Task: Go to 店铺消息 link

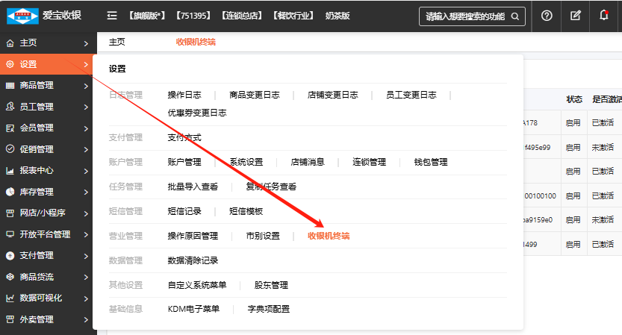Action: click(x=308, y=162)
